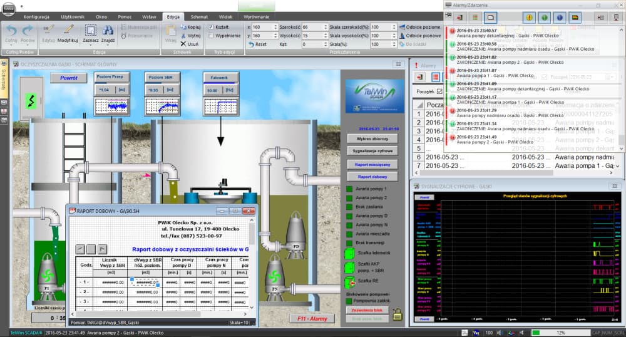Viewport: 626px width, 337px height.
Task: Click the Cofnij undo arrow icon
Action: tap(11, 30)
